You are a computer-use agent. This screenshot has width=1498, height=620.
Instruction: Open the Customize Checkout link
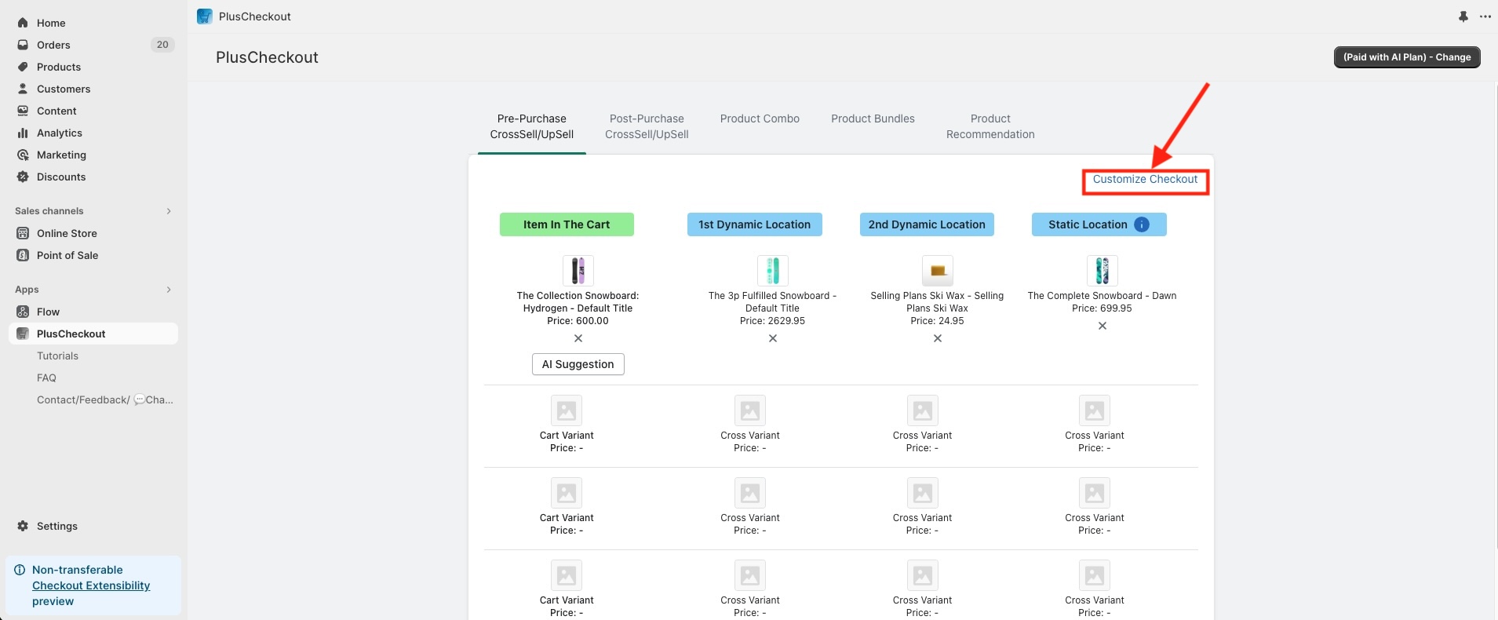1145,179
